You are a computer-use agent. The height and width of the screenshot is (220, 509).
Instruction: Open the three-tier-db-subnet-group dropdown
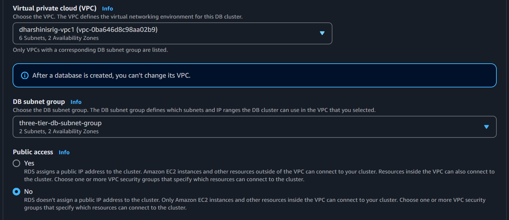pyautogui.click(x=255, y=127)
